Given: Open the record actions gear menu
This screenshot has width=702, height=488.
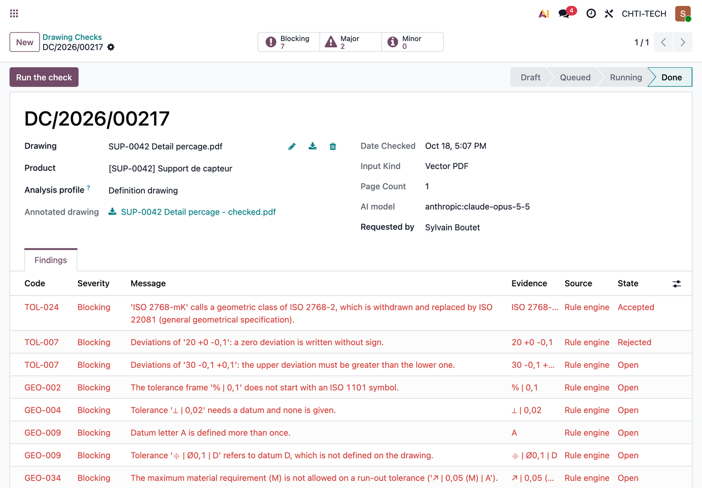Looking at the screenshot, I should pos(111,47).
